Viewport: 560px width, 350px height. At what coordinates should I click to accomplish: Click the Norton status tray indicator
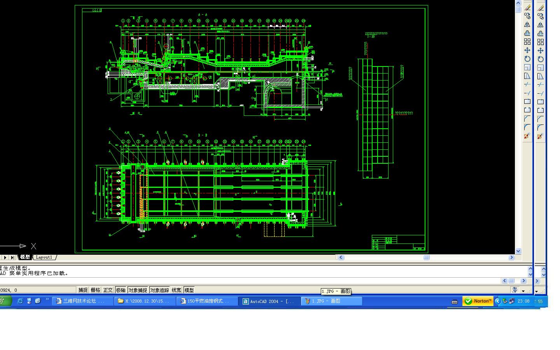(x=478, y=301)
